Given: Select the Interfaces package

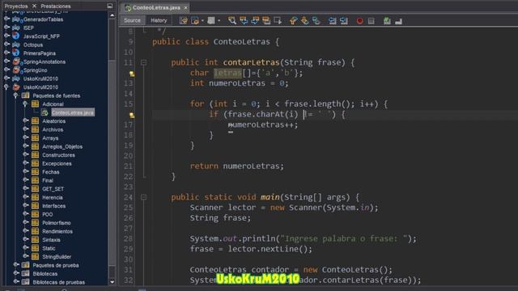Looking at the screenshot, I should coord(53,206).
